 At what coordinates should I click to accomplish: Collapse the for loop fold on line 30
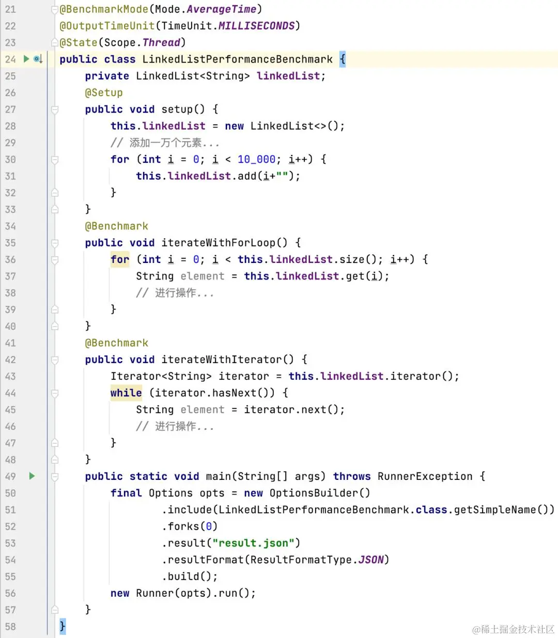(x=55, y=159)
